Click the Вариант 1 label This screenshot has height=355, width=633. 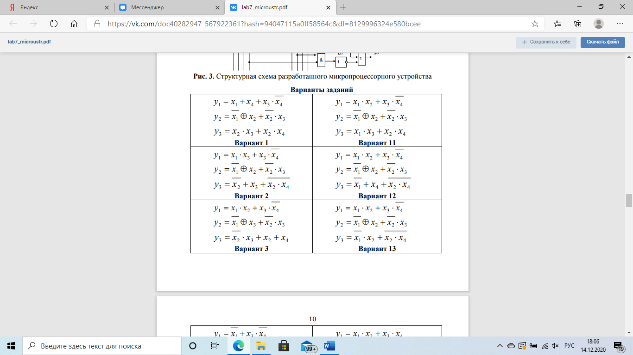point(252,143)
